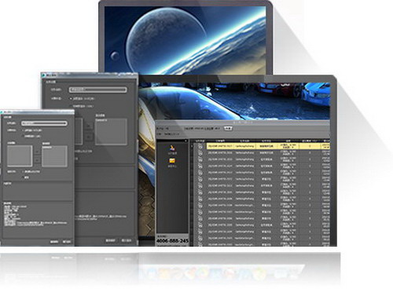
Task: Click the right list box in the front dialog
Action: 55,156
